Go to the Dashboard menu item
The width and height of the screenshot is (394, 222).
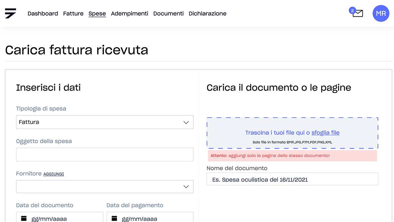click(x=43, y=14)
